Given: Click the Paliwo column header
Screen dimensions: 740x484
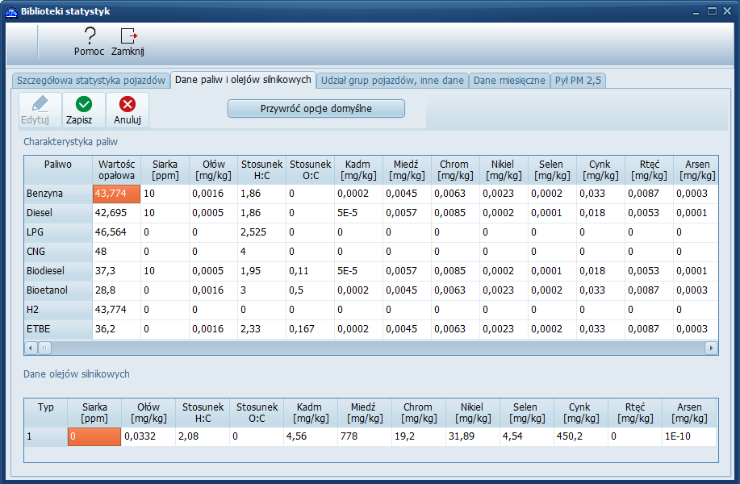Looking at the screenshot, I should tap(58, 170).
